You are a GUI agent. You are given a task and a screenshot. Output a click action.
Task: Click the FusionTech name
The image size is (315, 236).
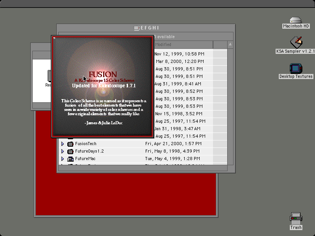tap(86, 144)
